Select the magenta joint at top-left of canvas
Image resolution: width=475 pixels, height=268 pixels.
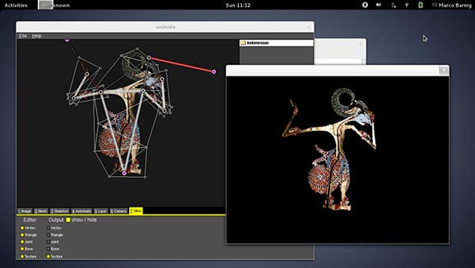67,40
